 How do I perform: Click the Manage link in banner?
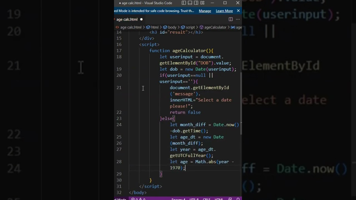[x=205, y=11]
